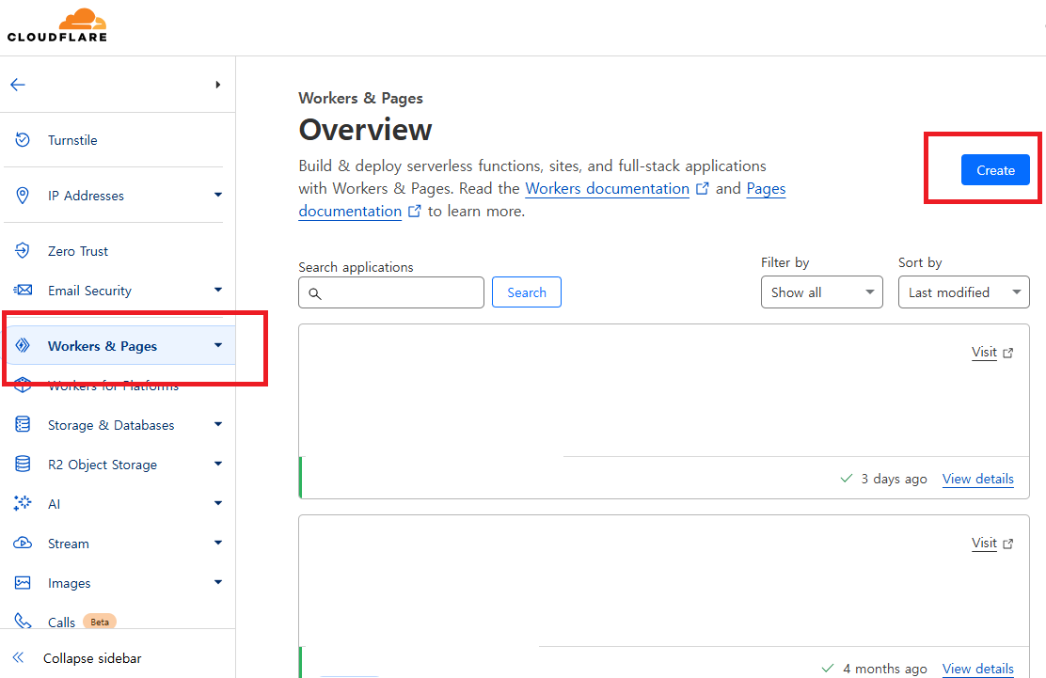The image size is (1046, 678).
Task: Collapse the Workers & Pages submenu arrow
Action: (x=218, y=345)
